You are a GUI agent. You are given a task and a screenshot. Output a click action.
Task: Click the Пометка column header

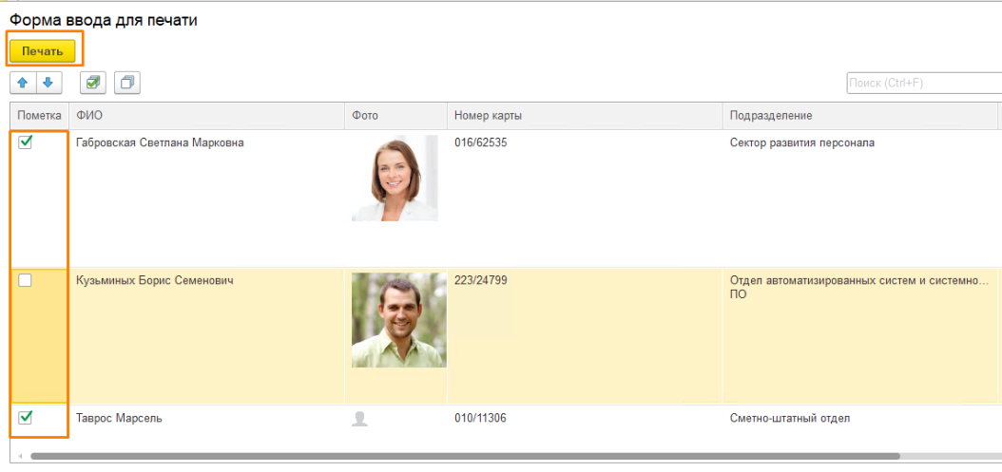tap(39, 116)
